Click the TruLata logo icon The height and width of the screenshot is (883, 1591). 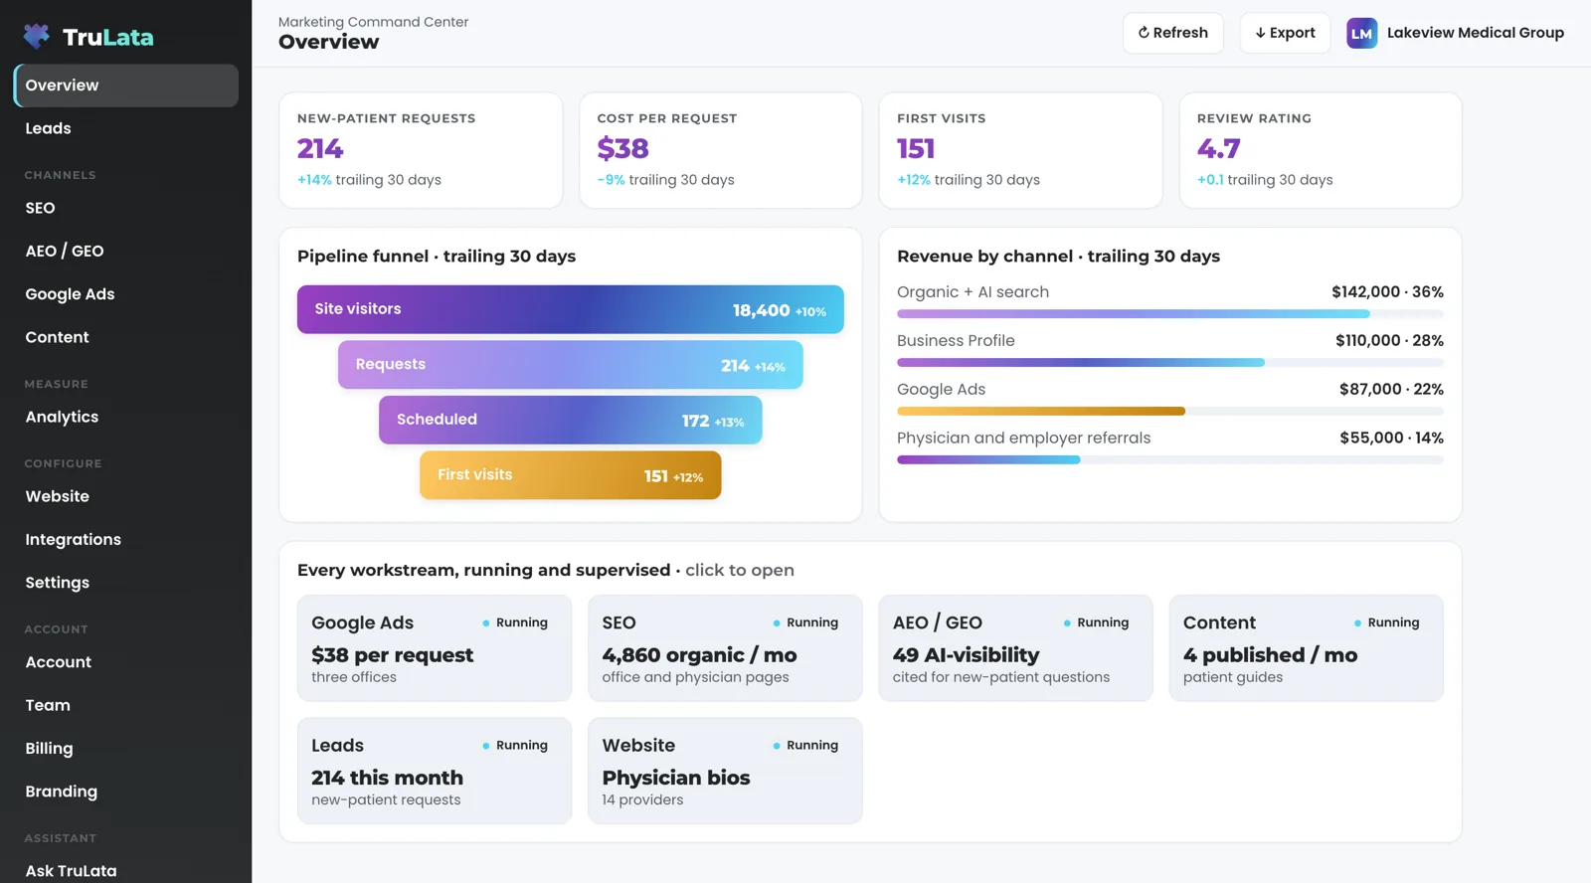pos(37,37)
